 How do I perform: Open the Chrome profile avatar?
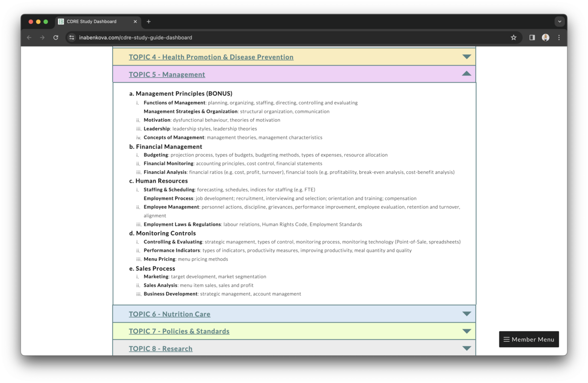point(545,37)
